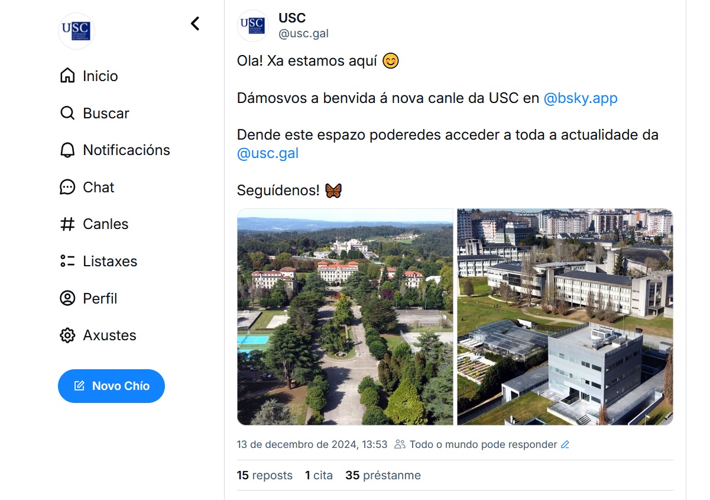
Task: Edit reply settings pencil icon
Action: coord(565,444)
